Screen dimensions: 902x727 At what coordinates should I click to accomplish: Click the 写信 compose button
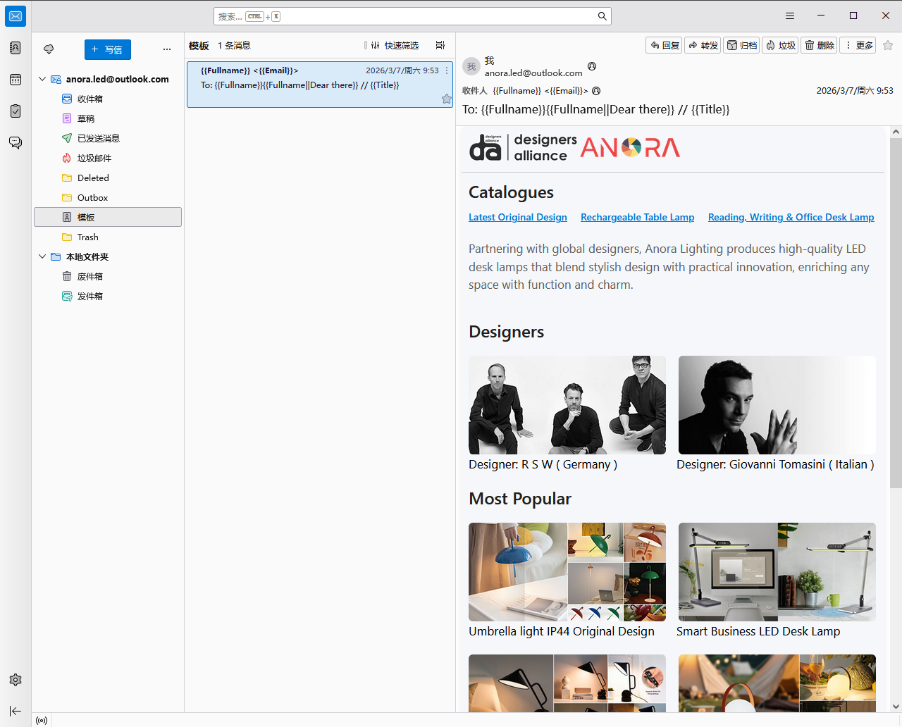tap(108, 49)
